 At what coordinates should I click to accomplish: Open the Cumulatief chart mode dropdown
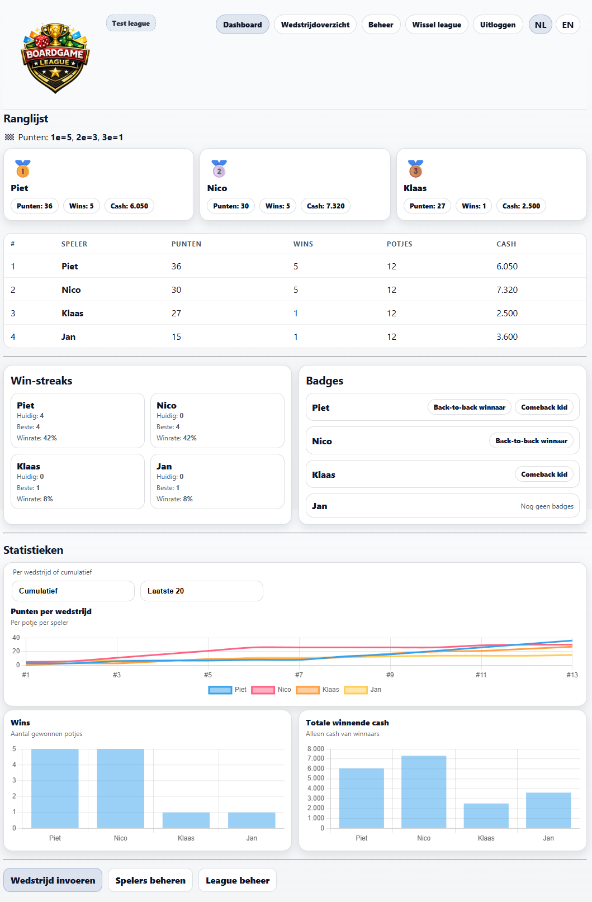click(73, 591)
